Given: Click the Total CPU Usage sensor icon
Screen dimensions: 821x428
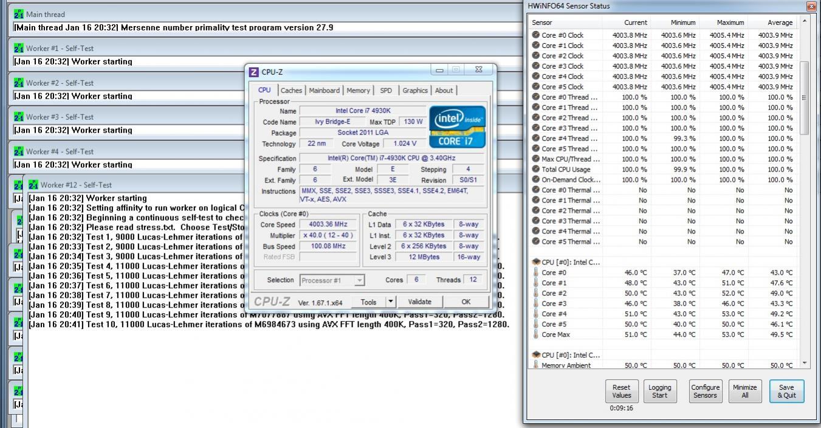Looking at the screenshot, I should [x=536, y=169].
